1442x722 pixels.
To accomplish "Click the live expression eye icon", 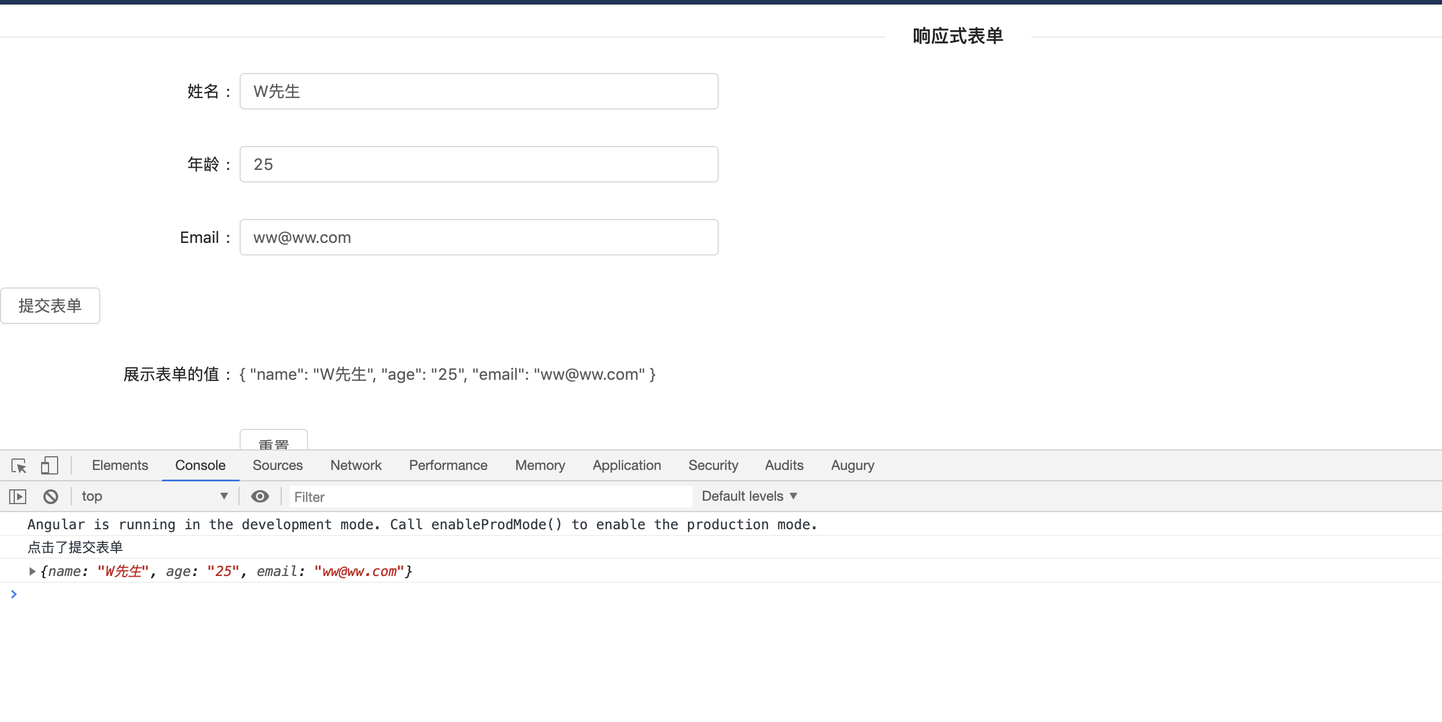I will coord(260,497).
